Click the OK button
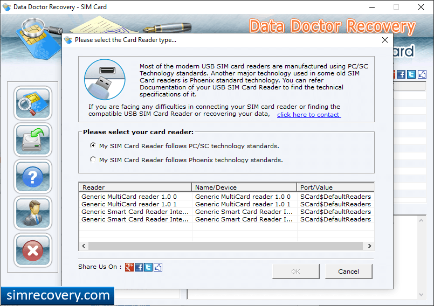434x306 pixels. coord(295,272)
